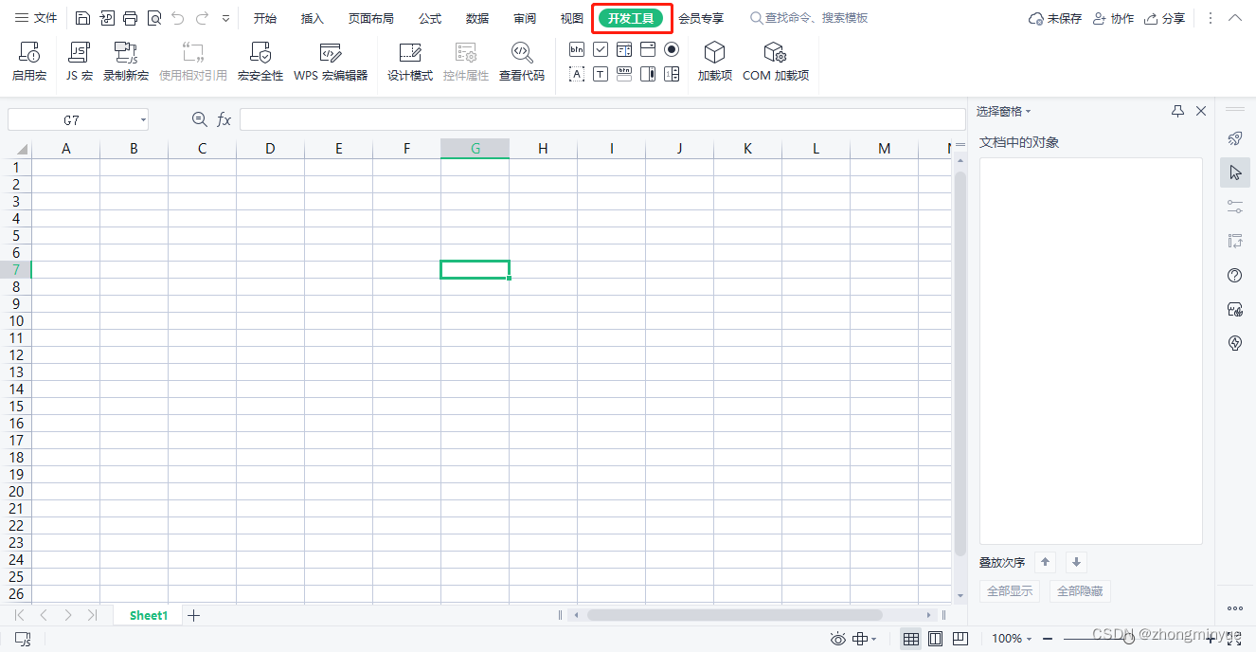
Task: Click the 全部显示 button
Action: [x=1010, y=591]
